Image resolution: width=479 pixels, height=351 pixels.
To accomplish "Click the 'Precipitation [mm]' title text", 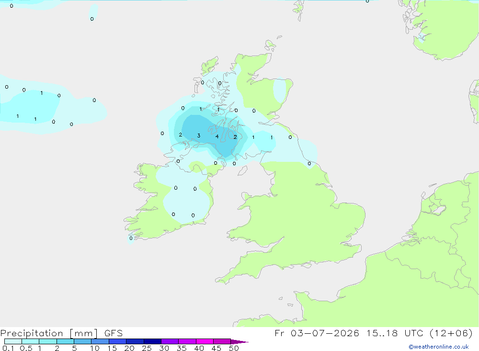I will (x=49, y=333).
